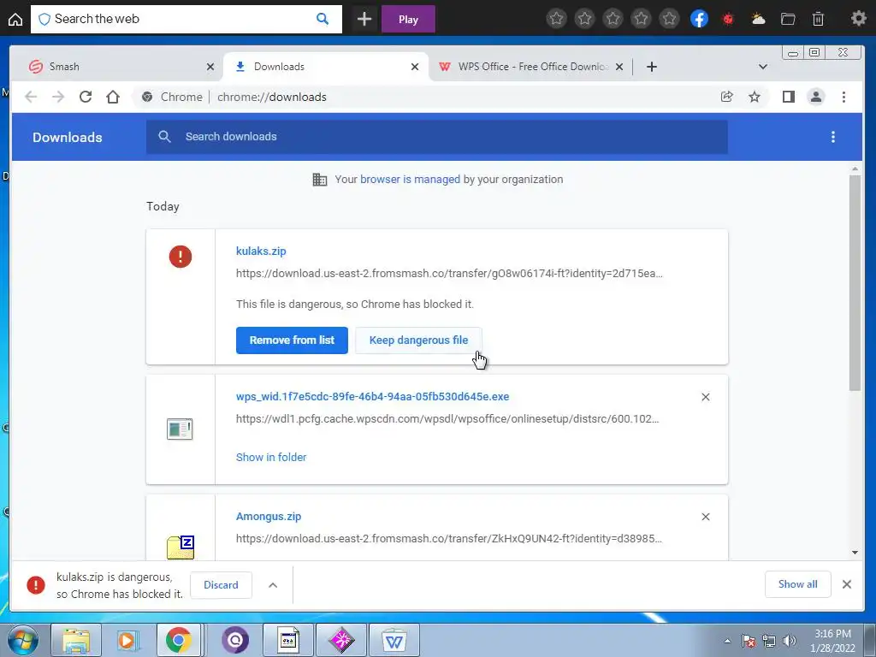
Task: Click kulaks.zip file name link
Action: pos(261,251)
